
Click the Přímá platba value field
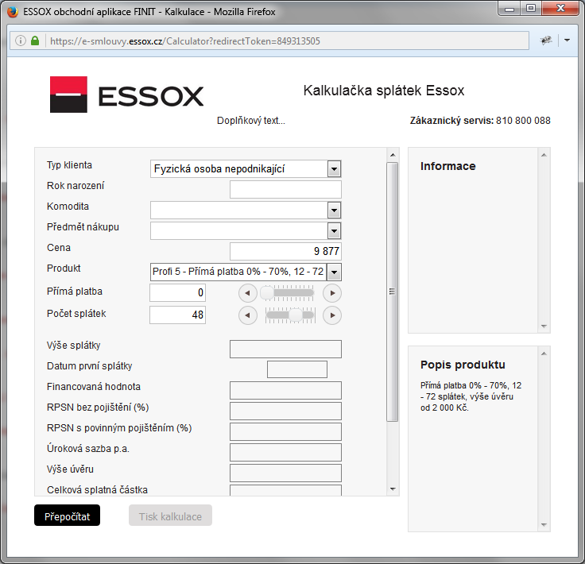pos(177,292)
